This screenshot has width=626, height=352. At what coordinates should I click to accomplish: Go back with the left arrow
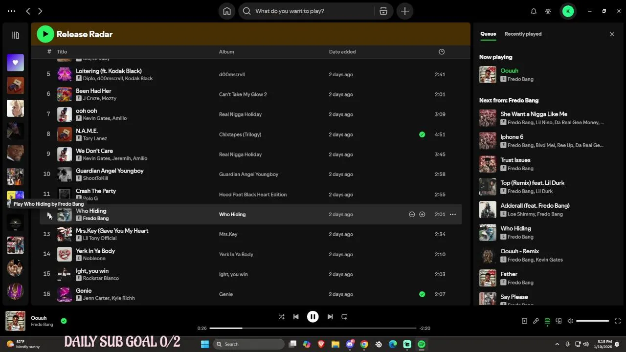28,11
